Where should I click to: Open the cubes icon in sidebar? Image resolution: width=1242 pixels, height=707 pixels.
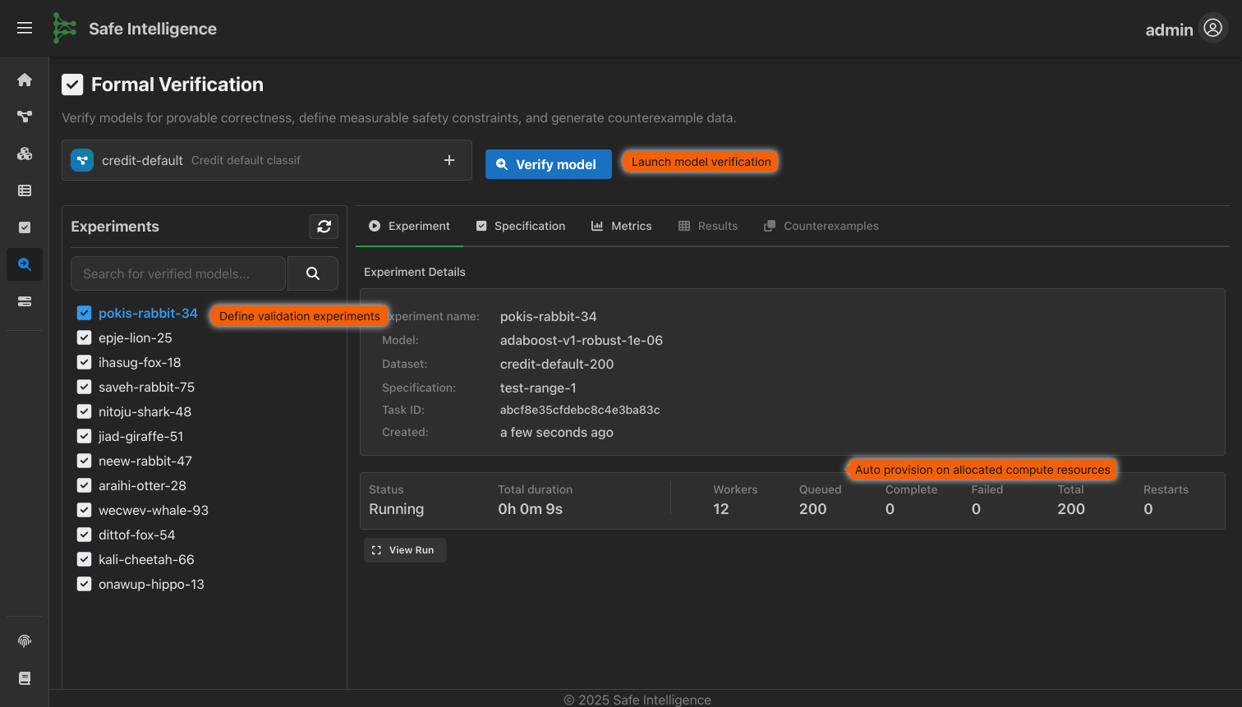tap(25, 154)
